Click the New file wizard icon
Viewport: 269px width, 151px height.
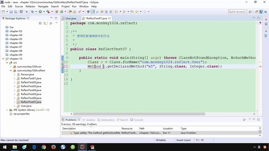(3, 12)
